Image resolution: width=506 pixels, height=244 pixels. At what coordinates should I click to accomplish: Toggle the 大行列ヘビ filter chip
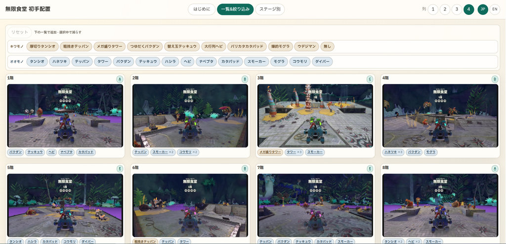pos(213,46)
